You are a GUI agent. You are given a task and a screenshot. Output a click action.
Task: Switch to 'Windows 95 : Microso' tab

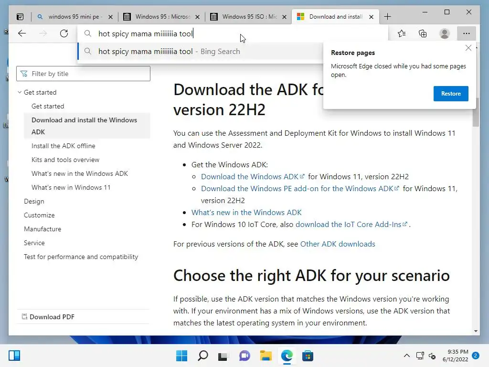pos(162,17)
